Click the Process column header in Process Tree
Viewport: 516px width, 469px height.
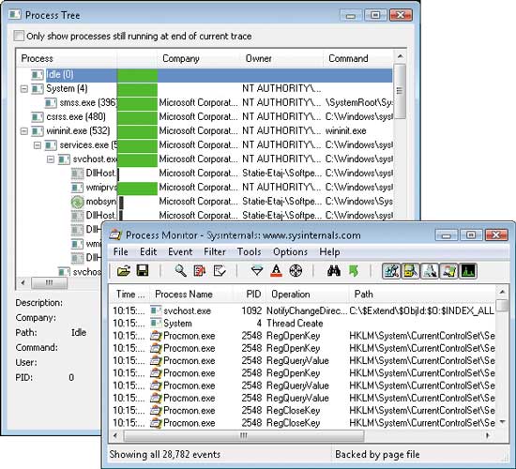coord(67,58)
